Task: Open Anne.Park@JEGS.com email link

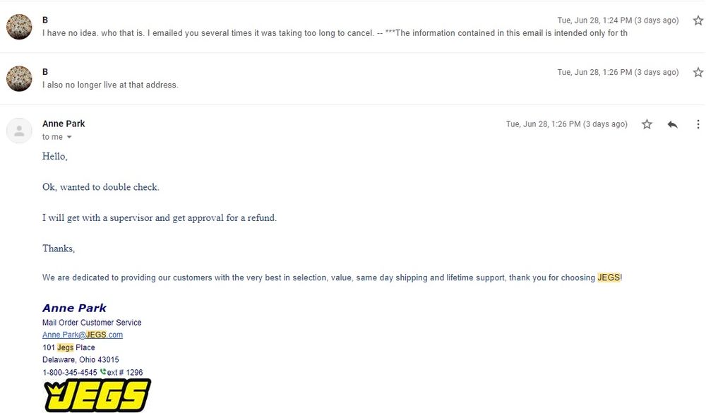Action: (x=83, y=335)
